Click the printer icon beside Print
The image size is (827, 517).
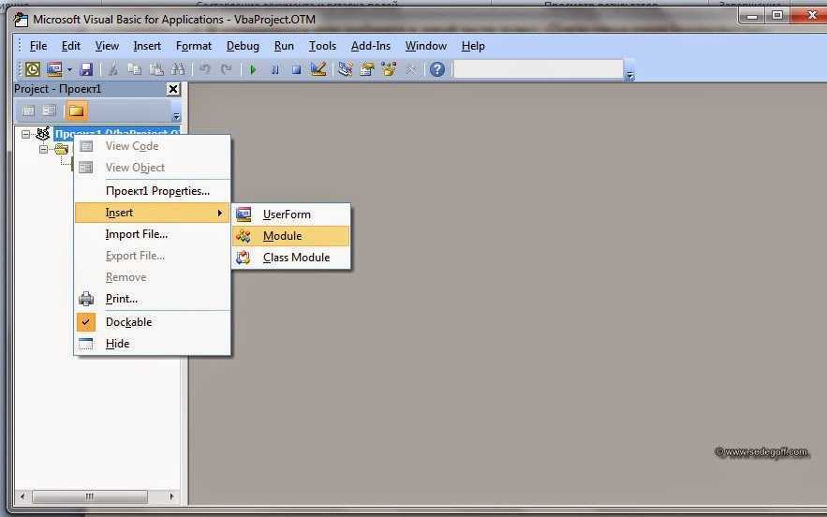pos(86,299)
